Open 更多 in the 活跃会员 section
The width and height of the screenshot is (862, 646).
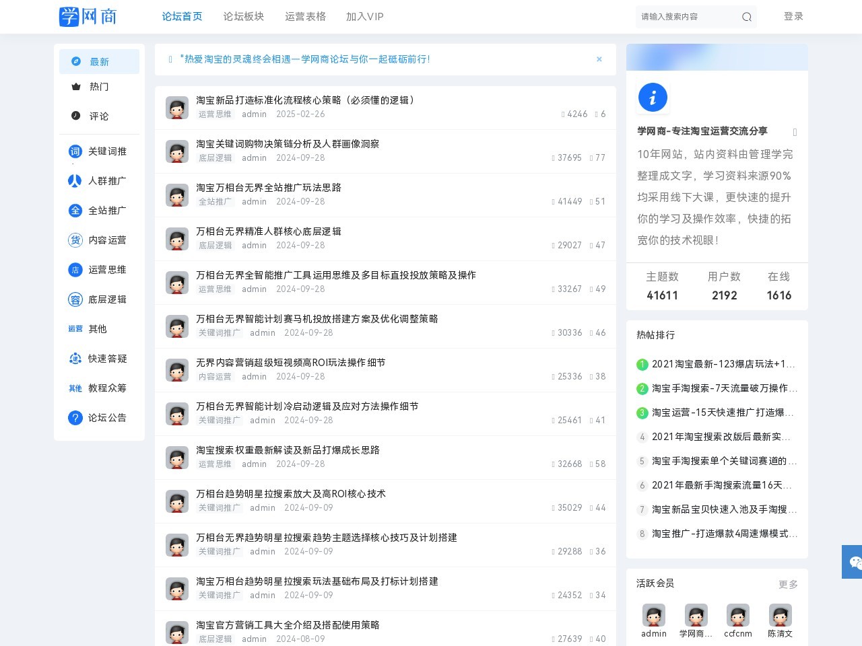[x=787, y=584]
